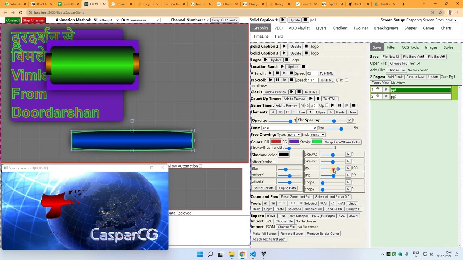Align bottoms of selected objects
The image size is (463, 260).
click(x=293, y=203)
